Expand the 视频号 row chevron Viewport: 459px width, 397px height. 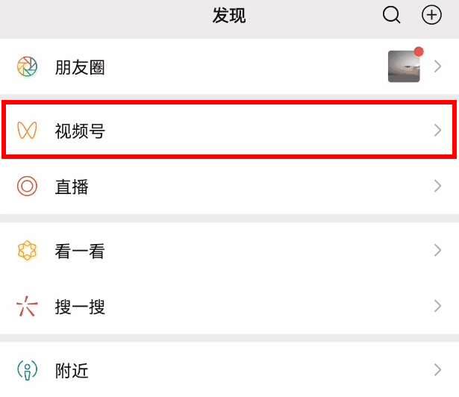tap(438, 131)
